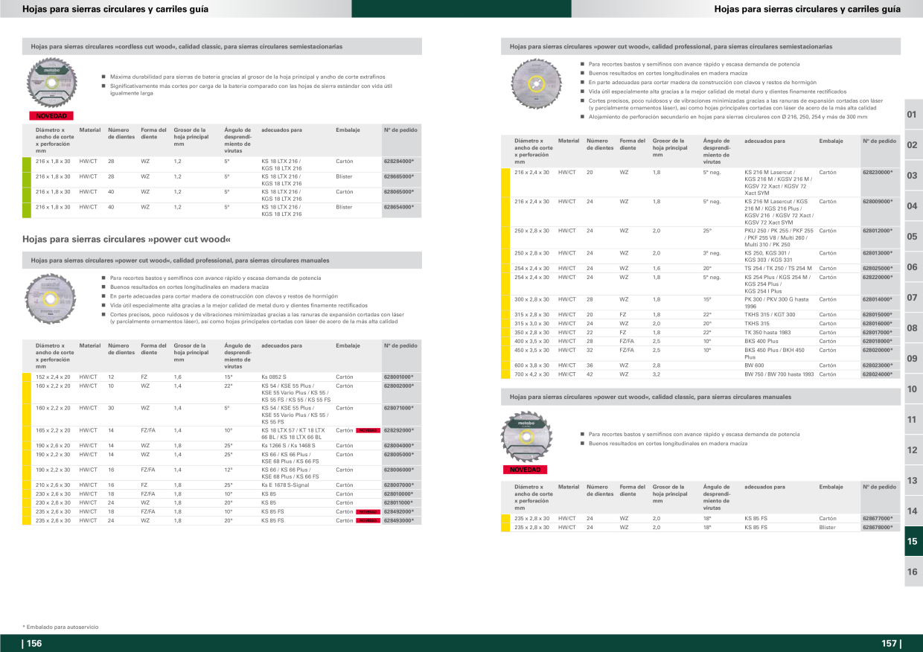Viewport: 923px width, 652px height.
Task: Click order number 628009000*
Action: pos(878,202)
